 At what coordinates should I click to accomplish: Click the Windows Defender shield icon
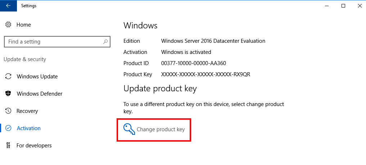[8, 94]
